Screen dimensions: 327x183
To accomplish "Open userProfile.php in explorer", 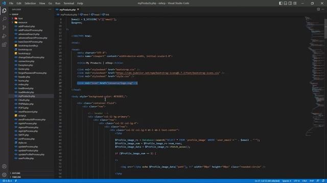I will point(26,158).
